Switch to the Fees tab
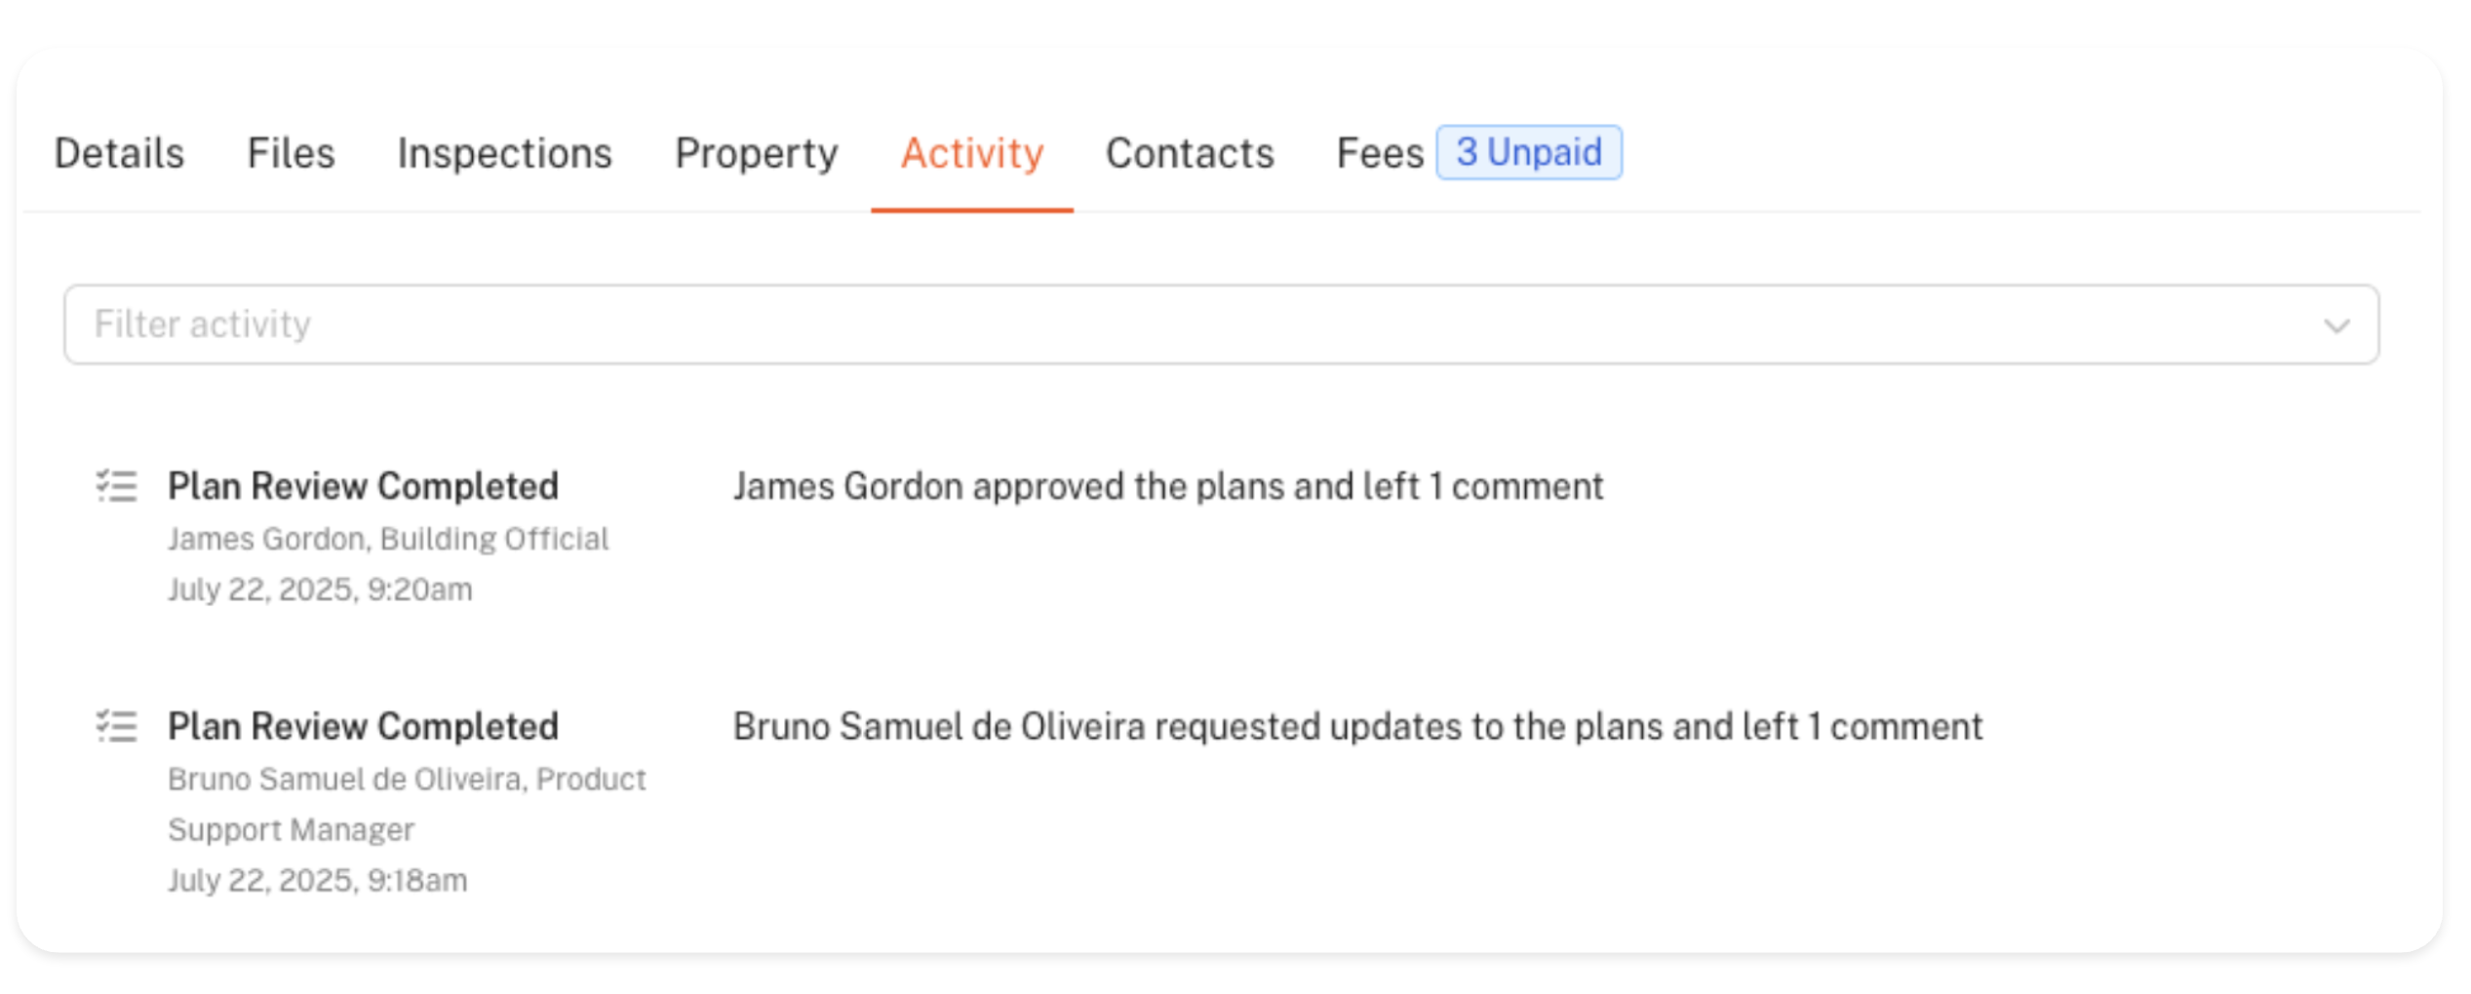This screenshot has width=2471, height=994. (x=1379, y=153)
